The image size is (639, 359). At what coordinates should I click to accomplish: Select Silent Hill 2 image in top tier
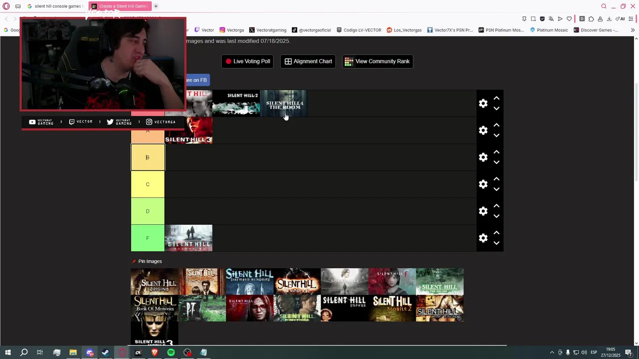click(x=236, y=103)
